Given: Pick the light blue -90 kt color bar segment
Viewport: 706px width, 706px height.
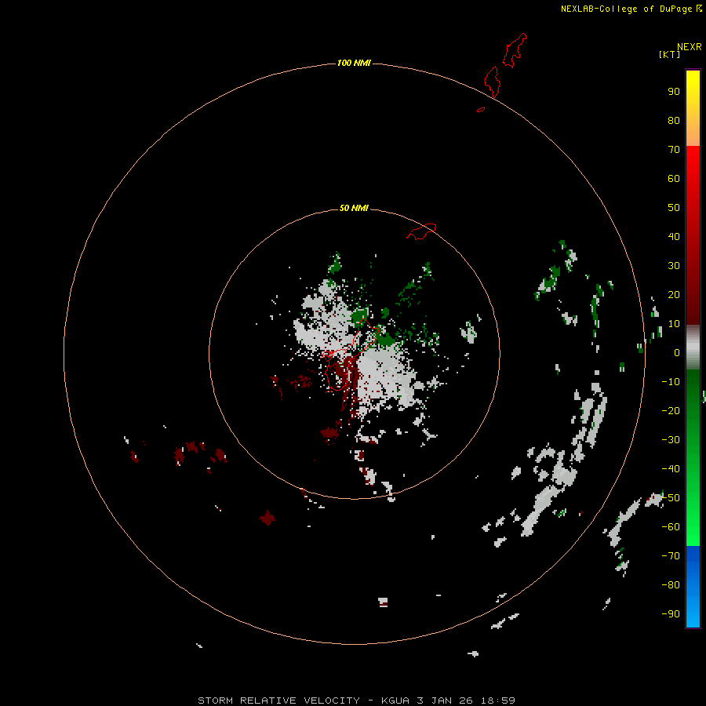Looking at the screenshot, I should [693, 613].
